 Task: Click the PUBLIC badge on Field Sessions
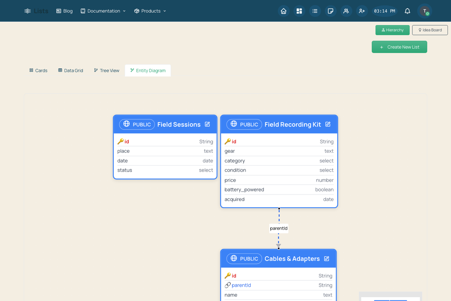[x=137, y=124]
